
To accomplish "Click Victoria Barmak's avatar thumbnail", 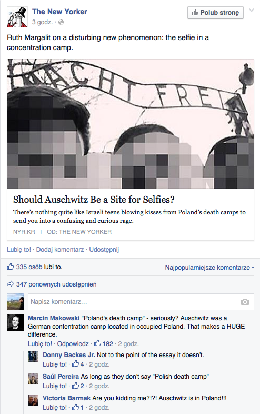I will click(x=33, y=400).
